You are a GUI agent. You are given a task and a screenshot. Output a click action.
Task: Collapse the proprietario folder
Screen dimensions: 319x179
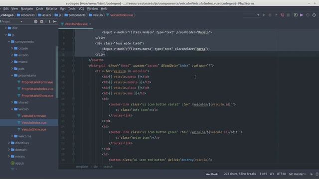coord(12,75)
